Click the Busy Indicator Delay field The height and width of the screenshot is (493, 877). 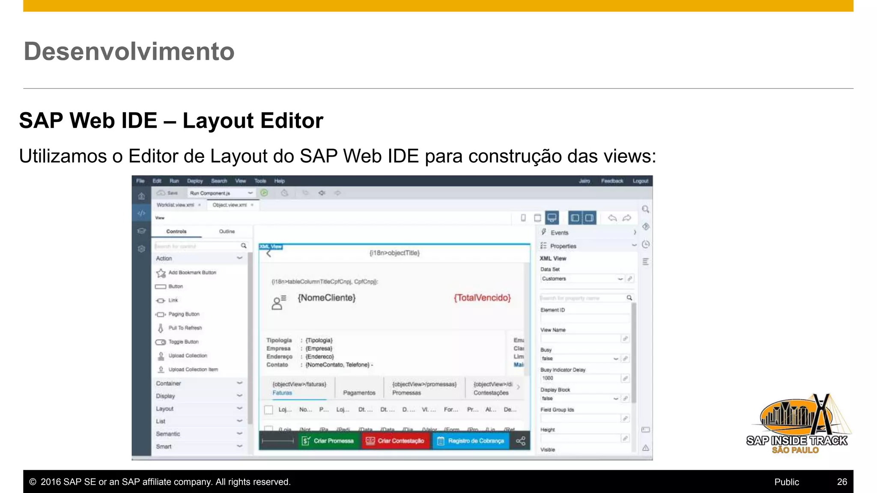[580, 378]
